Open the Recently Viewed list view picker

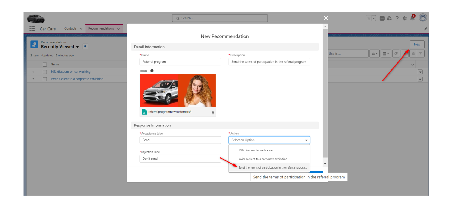[78, 47]
